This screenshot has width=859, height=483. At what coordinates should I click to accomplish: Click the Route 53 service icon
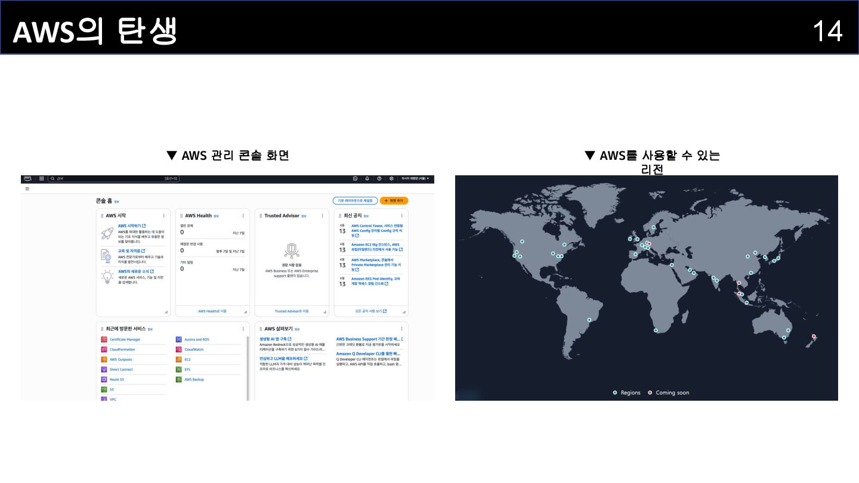104,379
